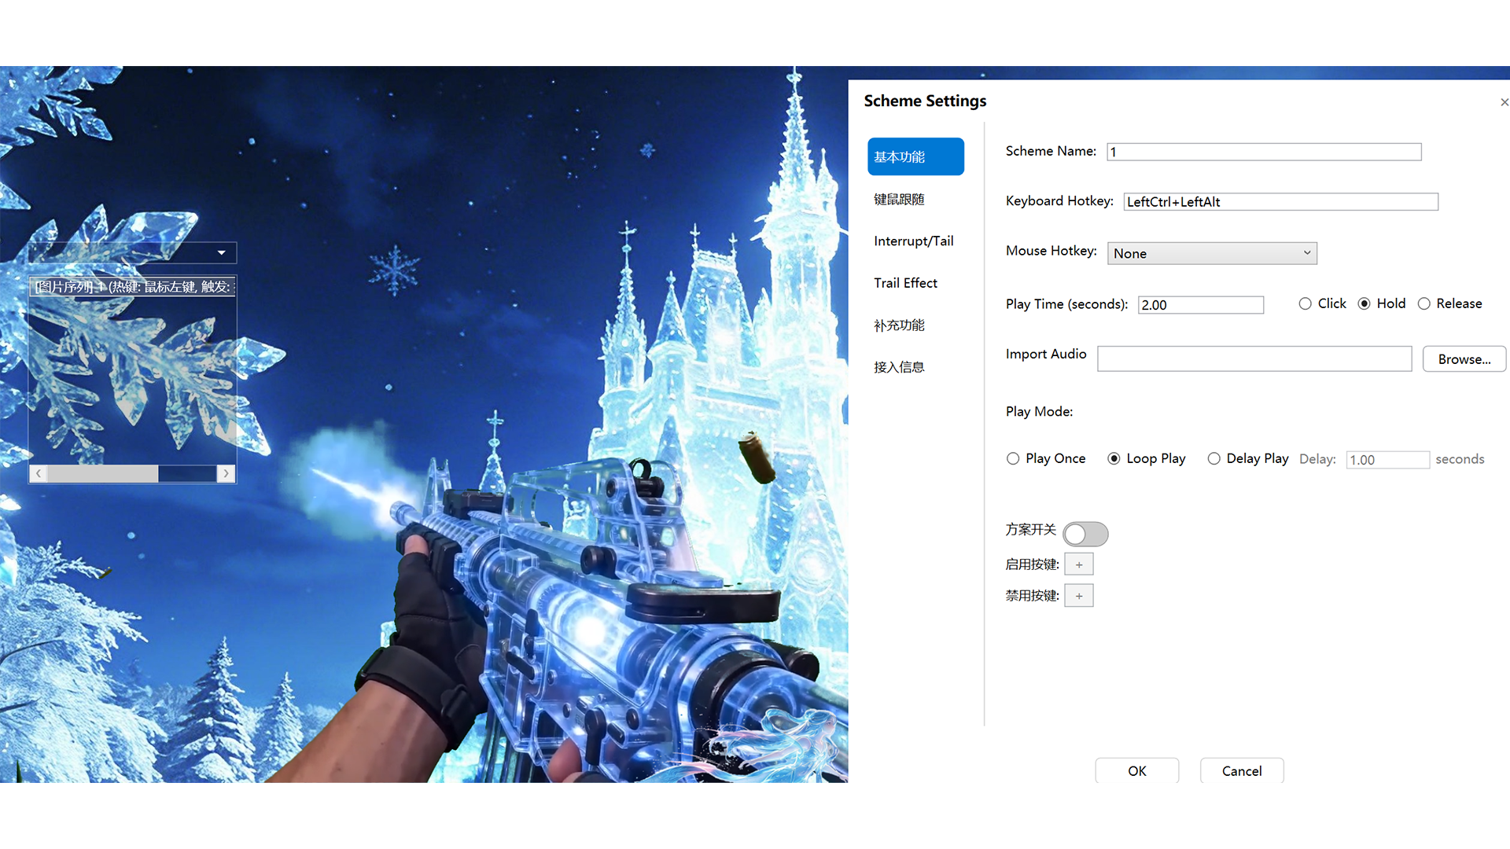
Task: Toggle the 方案开关 switch
Action: (x=1085, y=534)
